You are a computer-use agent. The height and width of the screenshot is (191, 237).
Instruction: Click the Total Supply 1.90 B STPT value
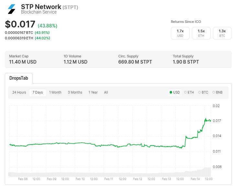186,62
